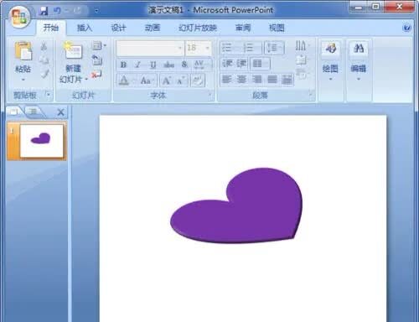Image resolution: width=419 pixels, height=322 pixels.
Task: Undo the last action in the quick access toolbar
Action: pyautogui.click(x=57, y=11)
